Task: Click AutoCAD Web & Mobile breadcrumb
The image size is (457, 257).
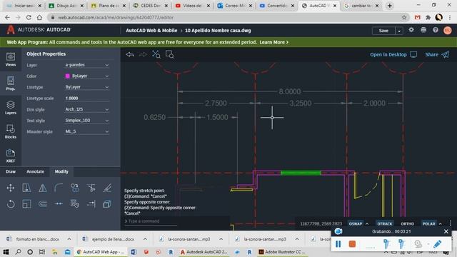Action: pos(151,31)
